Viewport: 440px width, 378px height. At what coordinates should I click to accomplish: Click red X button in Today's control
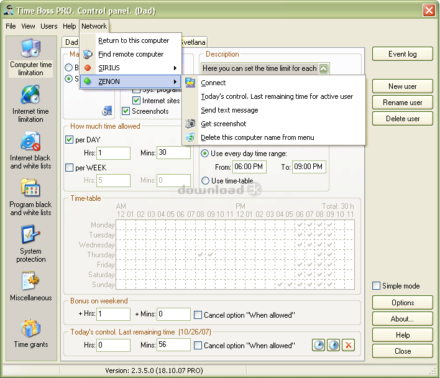click(349, 345)
